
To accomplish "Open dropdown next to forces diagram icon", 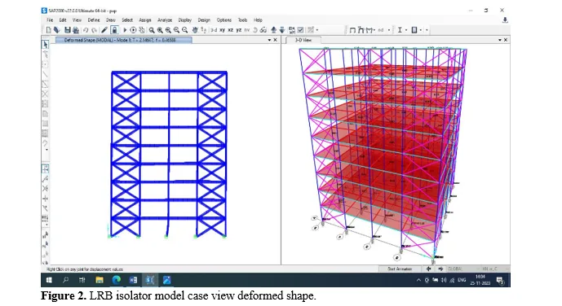I will pos(374,30).
